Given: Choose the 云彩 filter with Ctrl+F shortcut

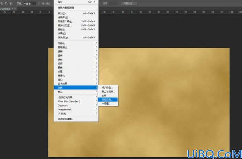Looking at the screenshot, I should pyautogui.click(x=76, y=2).
